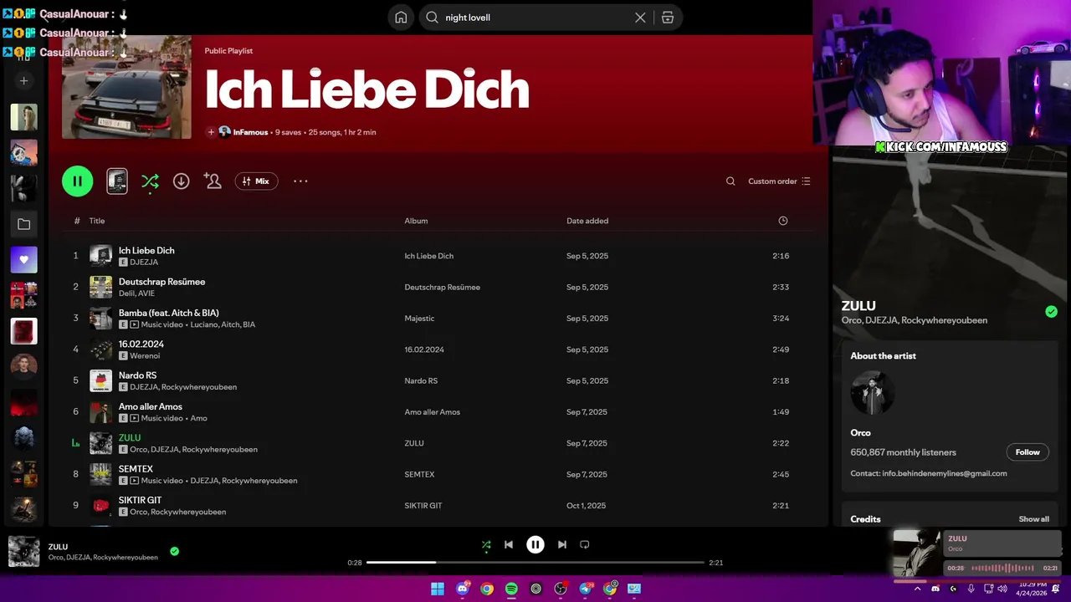
Task: Skip to the next track
Action: pos(562,544)
